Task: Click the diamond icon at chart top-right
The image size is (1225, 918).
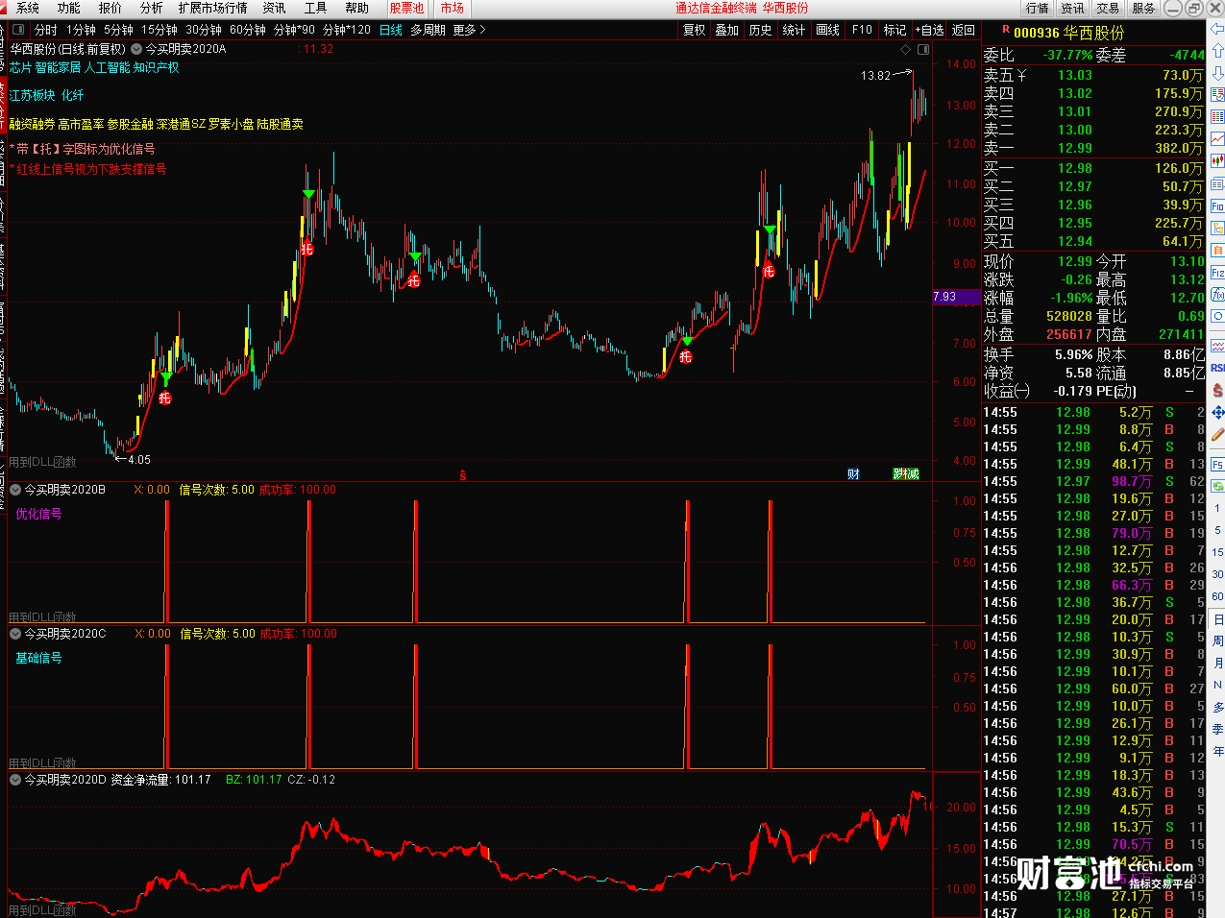Action: point(905,49)
